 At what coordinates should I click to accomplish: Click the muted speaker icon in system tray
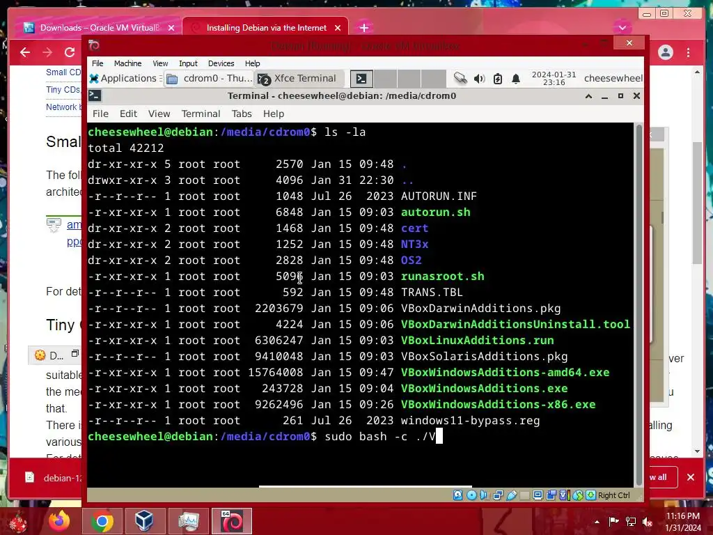click(647, 522)
